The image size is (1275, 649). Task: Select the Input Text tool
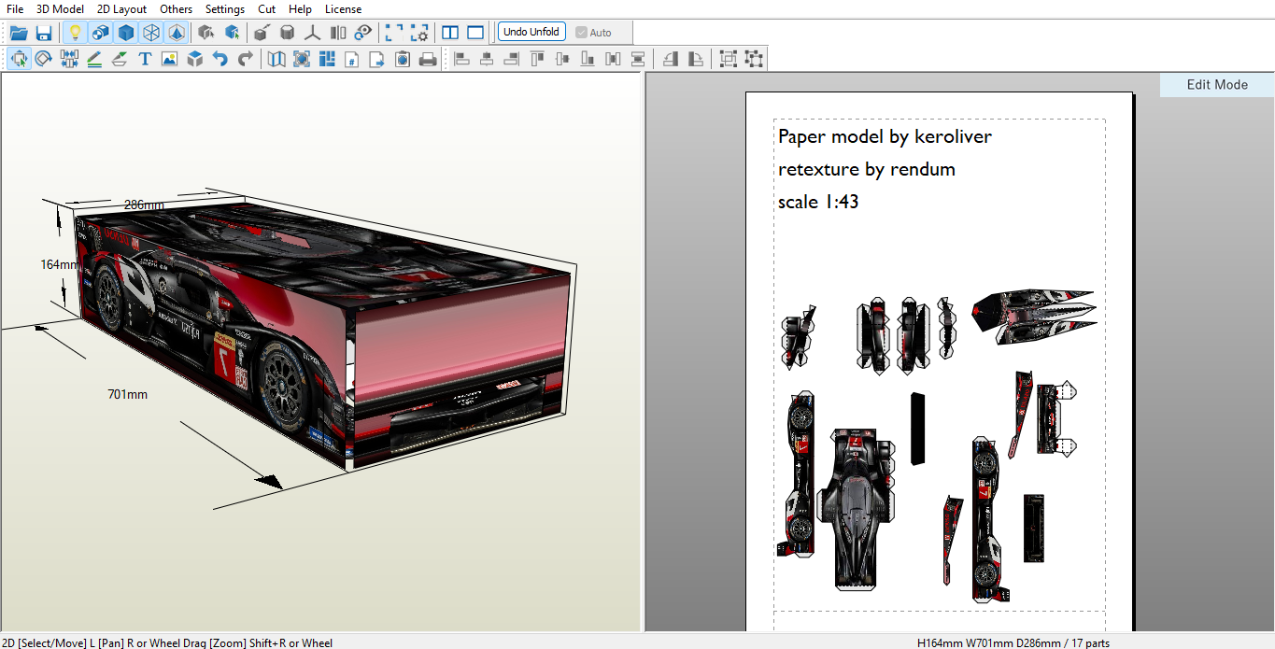click(145, 59)
